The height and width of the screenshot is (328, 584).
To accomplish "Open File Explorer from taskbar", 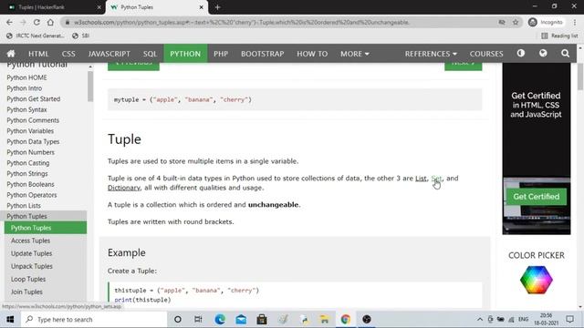I will pos(325,320).
